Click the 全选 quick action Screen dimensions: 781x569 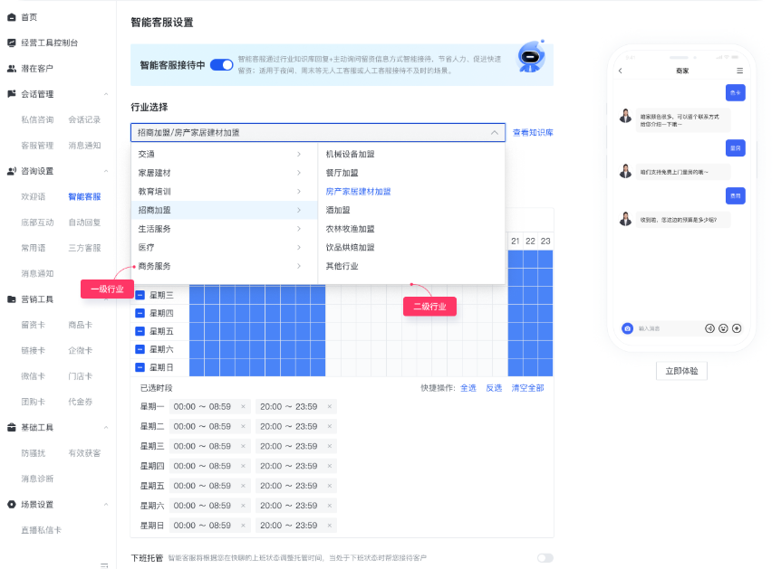(468, 388)
